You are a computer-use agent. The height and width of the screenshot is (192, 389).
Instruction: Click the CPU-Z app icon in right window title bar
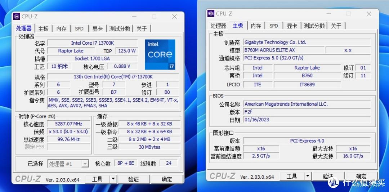211,13
